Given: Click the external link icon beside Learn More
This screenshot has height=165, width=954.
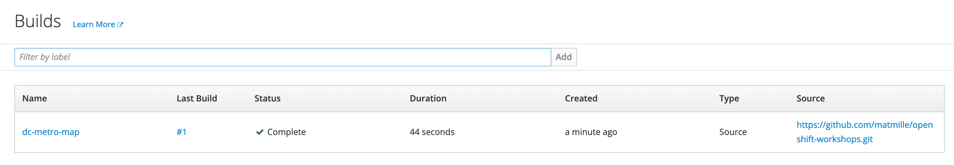Looking at the screenshot, I should 120,25.
